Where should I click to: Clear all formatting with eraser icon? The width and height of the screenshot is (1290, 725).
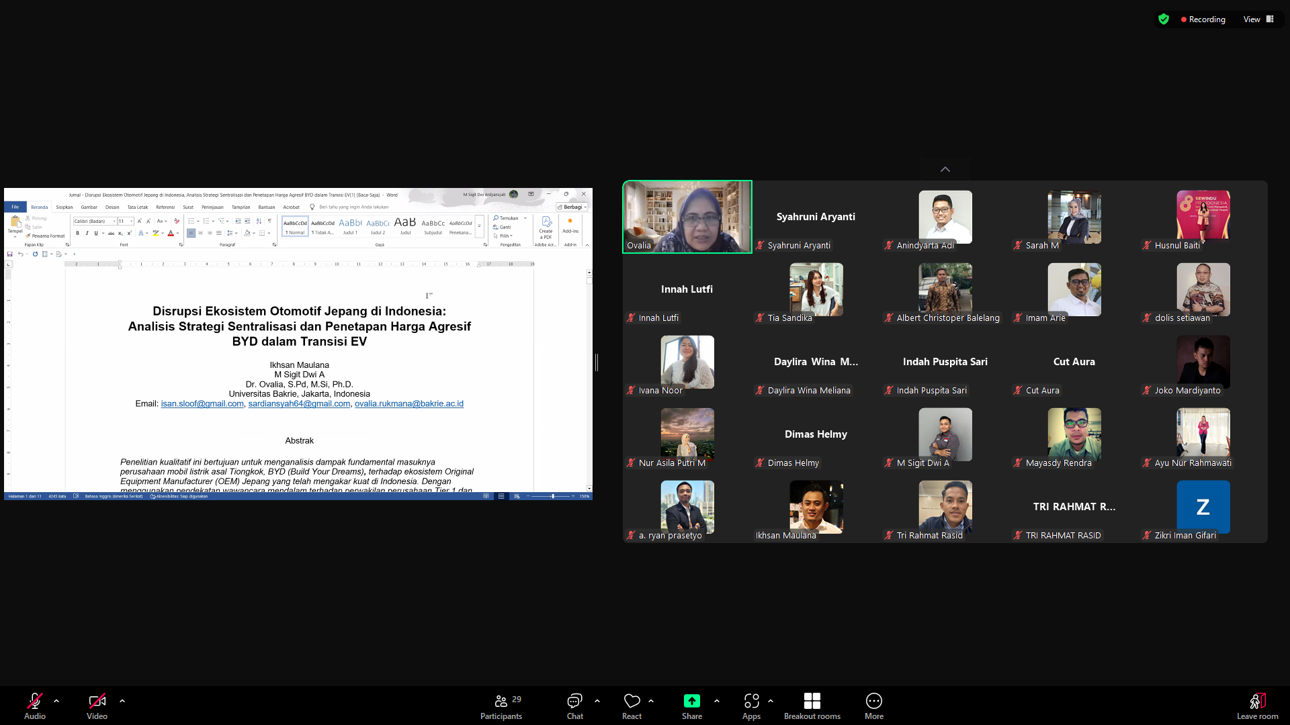pyautogui.click(x=177, y=221)
